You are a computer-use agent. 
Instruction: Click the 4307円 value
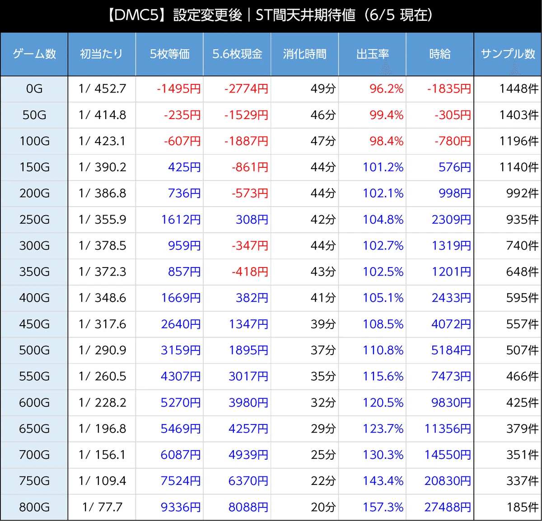(x=181, y=377)
